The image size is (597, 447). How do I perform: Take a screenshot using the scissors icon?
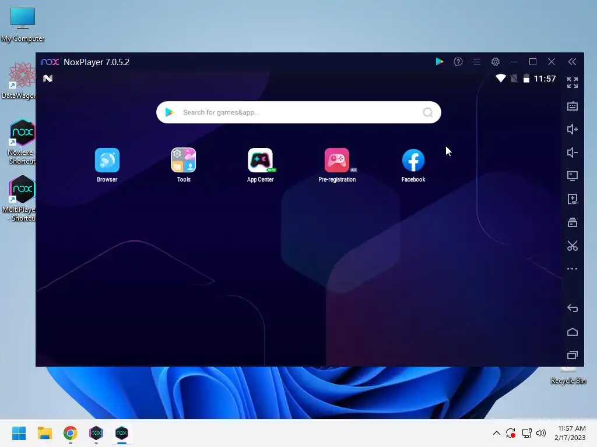coord(573,246)
